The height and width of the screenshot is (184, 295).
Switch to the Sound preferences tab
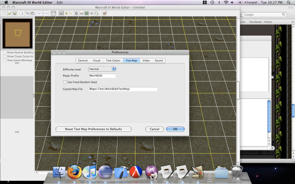[x=159, y=60]
